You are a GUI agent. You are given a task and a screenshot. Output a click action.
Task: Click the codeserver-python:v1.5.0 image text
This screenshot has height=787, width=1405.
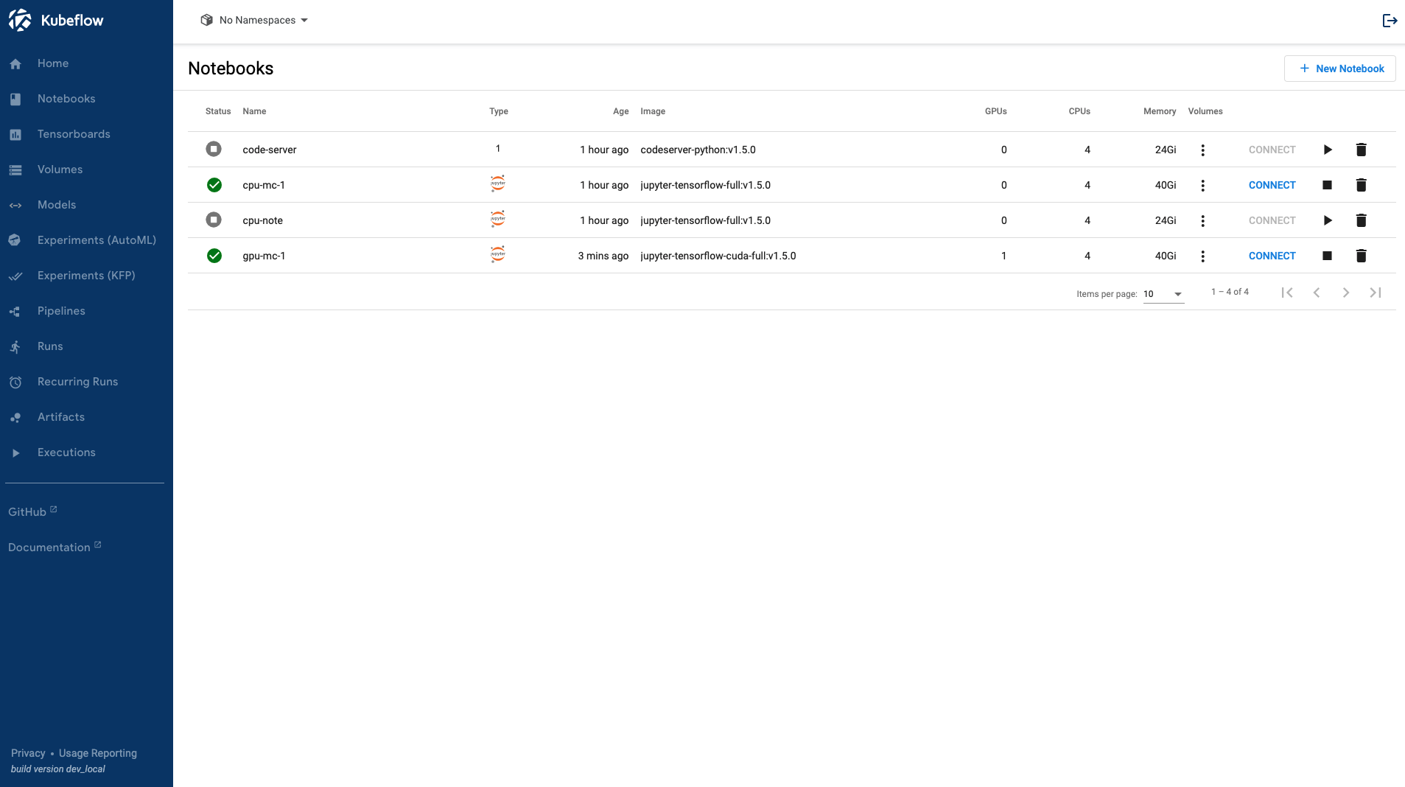(x=698, y=150)
